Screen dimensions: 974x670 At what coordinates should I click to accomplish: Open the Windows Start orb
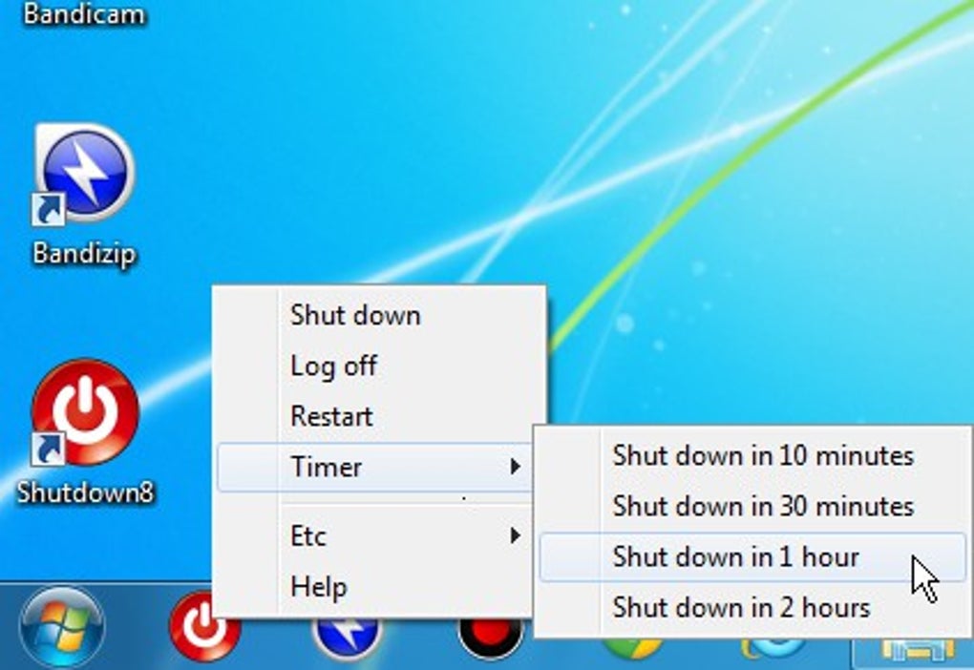[x=62, y=627]
